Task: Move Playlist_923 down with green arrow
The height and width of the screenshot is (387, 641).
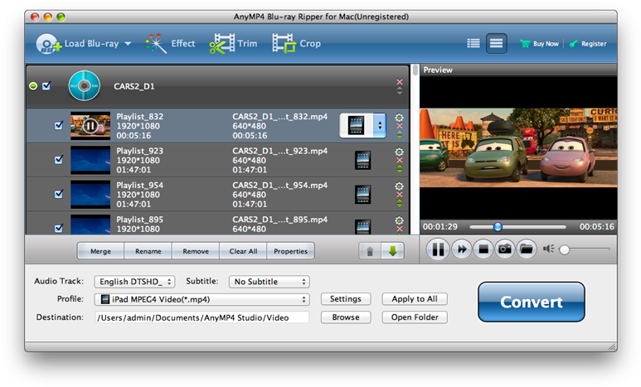Action: click(x=400, y=170)
